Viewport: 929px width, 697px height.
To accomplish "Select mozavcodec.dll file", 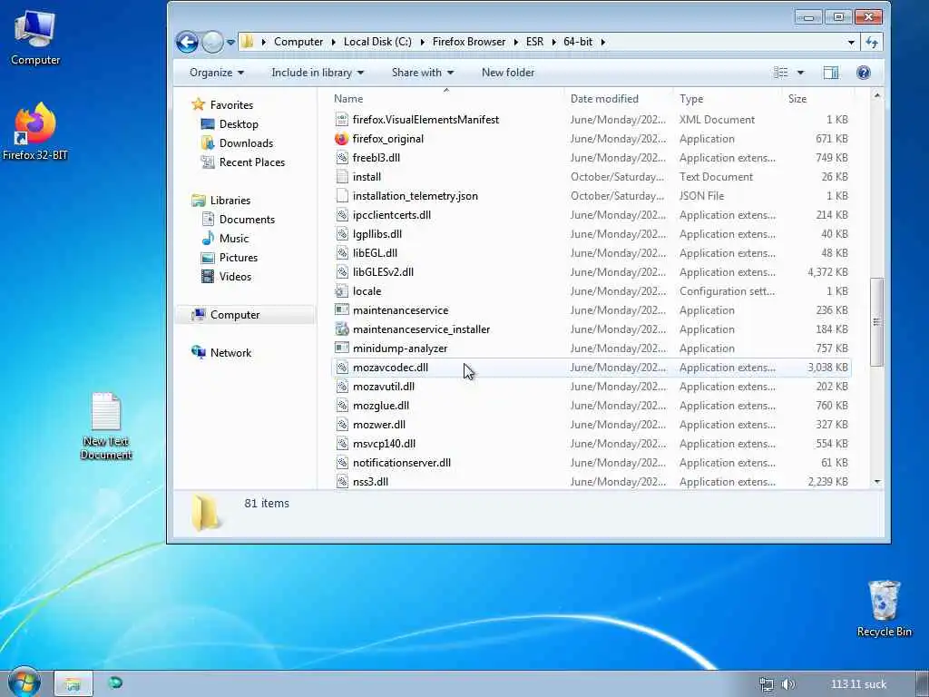I will tap(390, 368).
